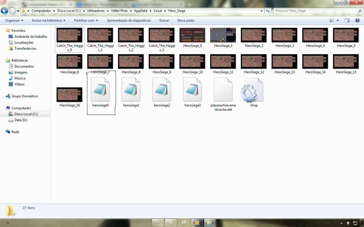
Task: Expand the arrow after AppData in address bar
Action: pyautogui.click(x=150, y=11)
